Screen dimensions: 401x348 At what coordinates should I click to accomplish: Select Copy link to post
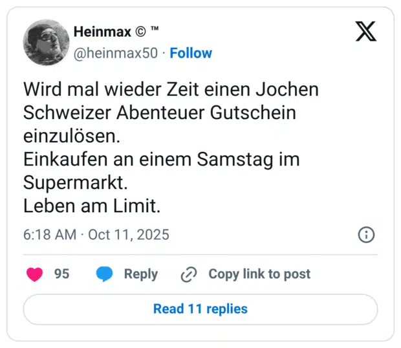pos(259,274)
